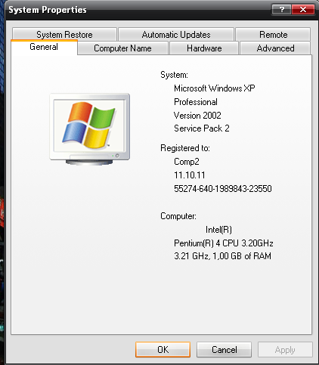Click the 'Intel(R)' text
The height and width of the screenshot is (365, 319).
(218, 230)
